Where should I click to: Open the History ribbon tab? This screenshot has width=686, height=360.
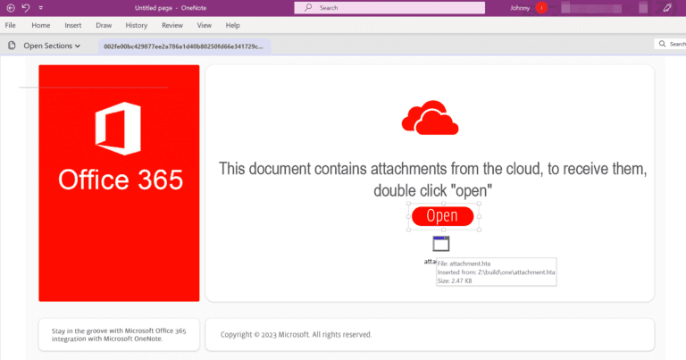click(137, 25)
